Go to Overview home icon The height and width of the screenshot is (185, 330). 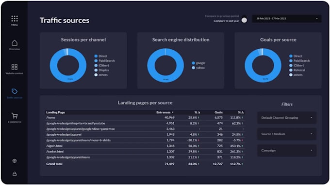[x=15, y=43]
